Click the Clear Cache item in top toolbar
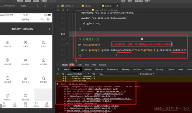 pos(147,1)
